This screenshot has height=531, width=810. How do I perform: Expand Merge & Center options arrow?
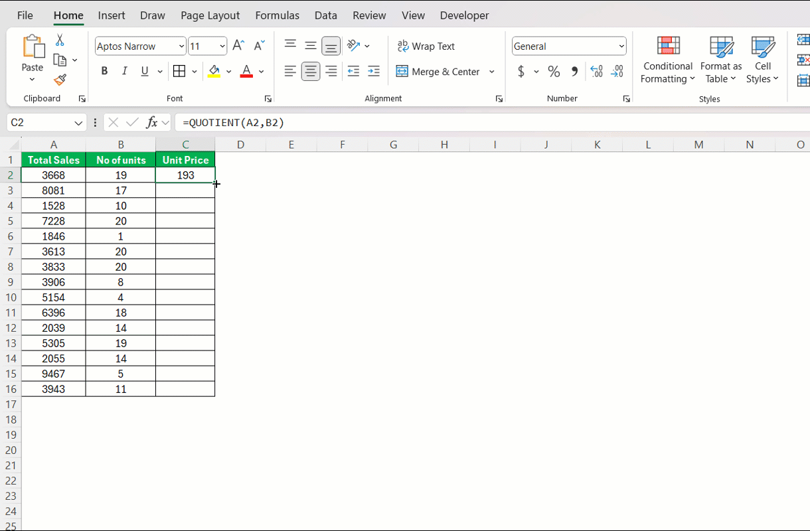(491, 71)
